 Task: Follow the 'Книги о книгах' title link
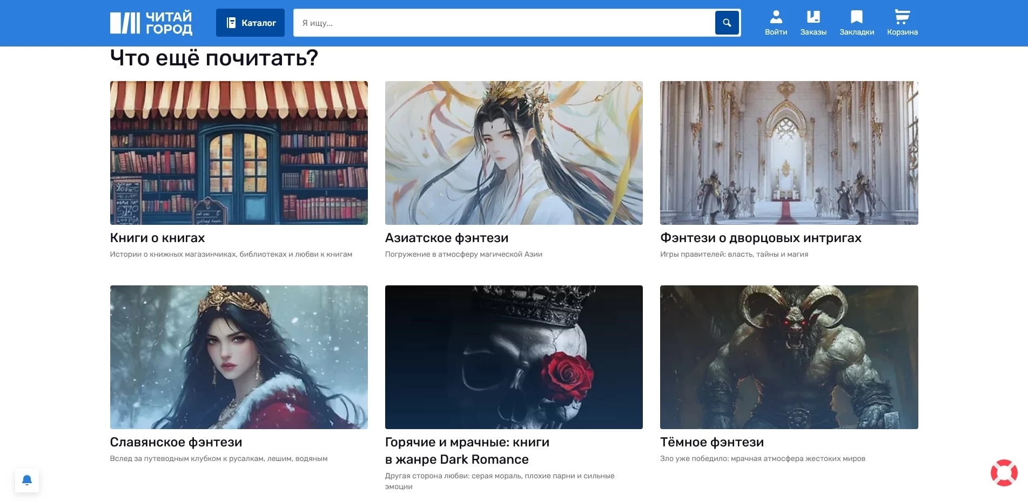[x=157, y=238]
